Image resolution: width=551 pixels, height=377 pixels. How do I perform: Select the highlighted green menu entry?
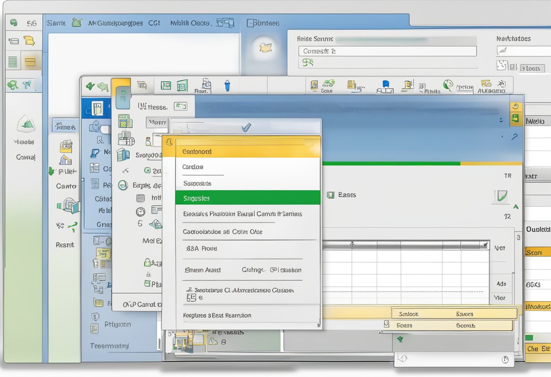pyautogui.click(x=247, y=198)
